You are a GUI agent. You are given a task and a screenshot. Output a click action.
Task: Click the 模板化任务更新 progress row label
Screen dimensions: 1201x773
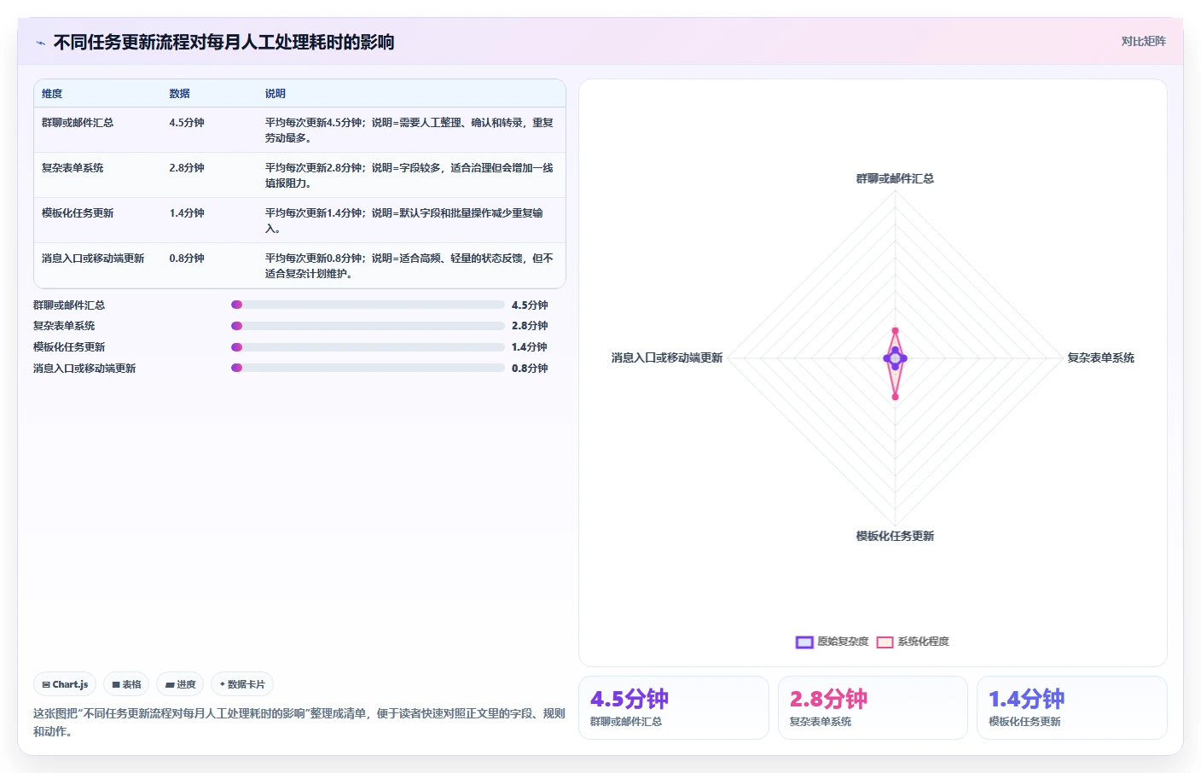pyautogui.click(x=69, y=347)
